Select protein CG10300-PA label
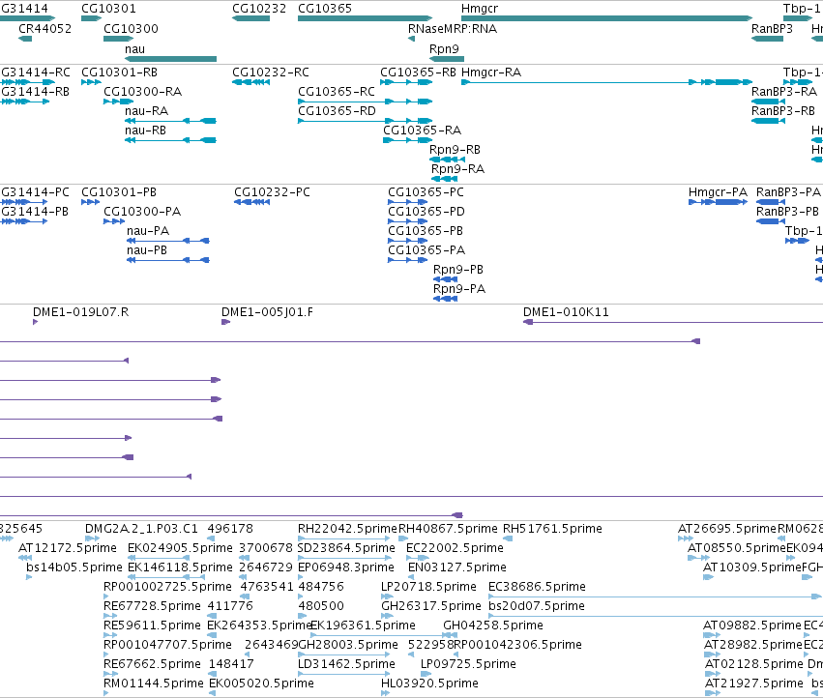This screenshot has height=698, width=823. [x=142, y=212]
